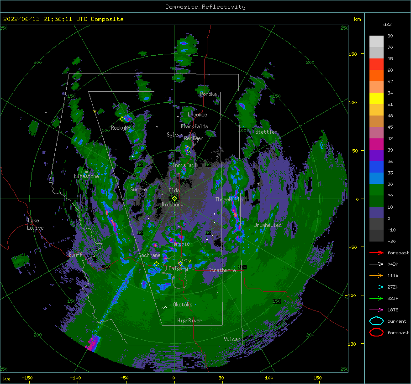Image resolution: width=411 pixels, height=384 pixels.
Task: Click the HighRiver town label
Action: click(x=189, y=321)
